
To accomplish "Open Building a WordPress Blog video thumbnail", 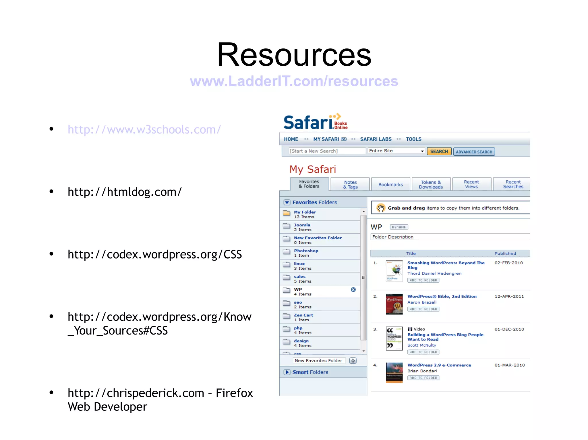I will click(394, 339).
